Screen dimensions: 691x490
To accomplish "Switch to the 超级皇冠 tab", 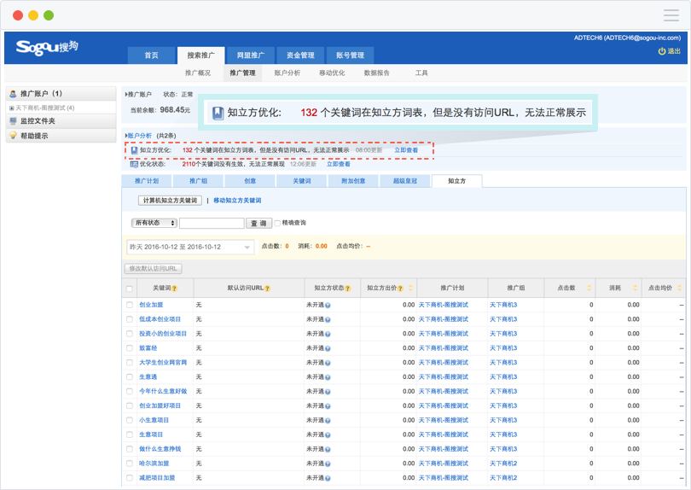I will tap(405, 181).
